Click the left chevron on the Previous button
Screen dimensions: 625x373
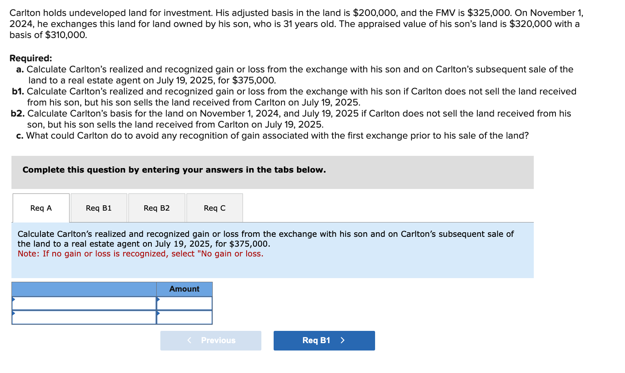(189, 340)
